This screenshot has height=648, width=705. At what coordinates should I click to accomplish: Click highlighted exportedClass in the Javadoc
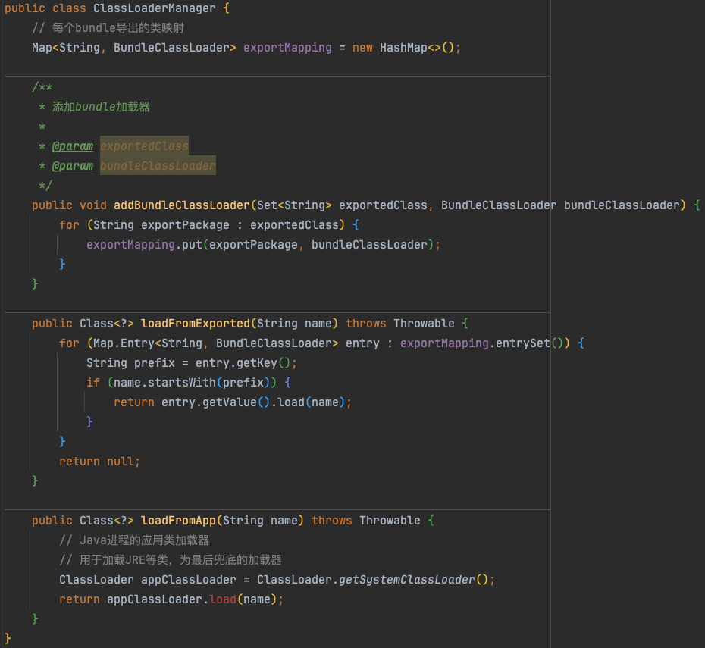tap(144, 146)
